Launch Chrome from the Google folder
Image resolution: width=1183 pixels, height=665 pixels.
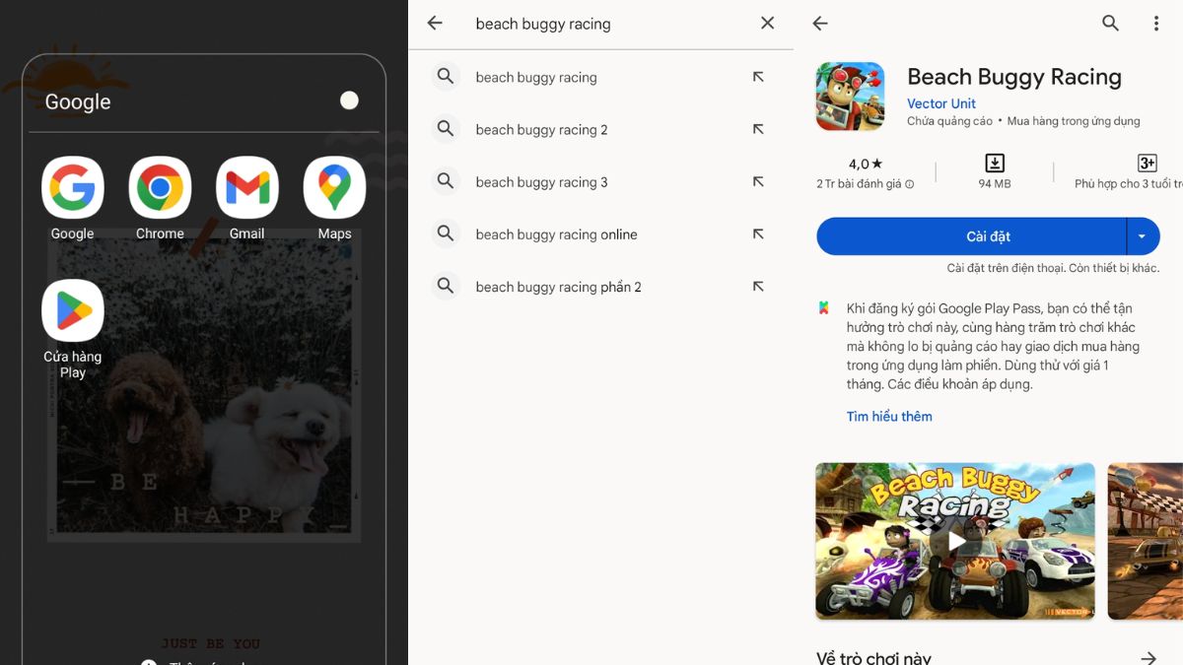160,187
